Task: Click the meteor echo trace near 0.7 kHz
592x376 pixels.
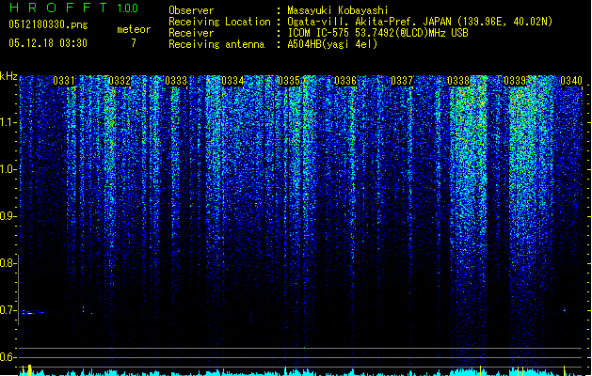Action: tap(33, 312)
